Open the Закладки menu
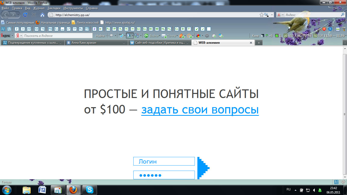This screenshot has height=195, width=347. 54,8
